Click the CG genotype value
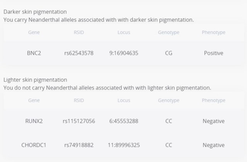The height and width of the screenshot is (162, 247). [169, 53]
